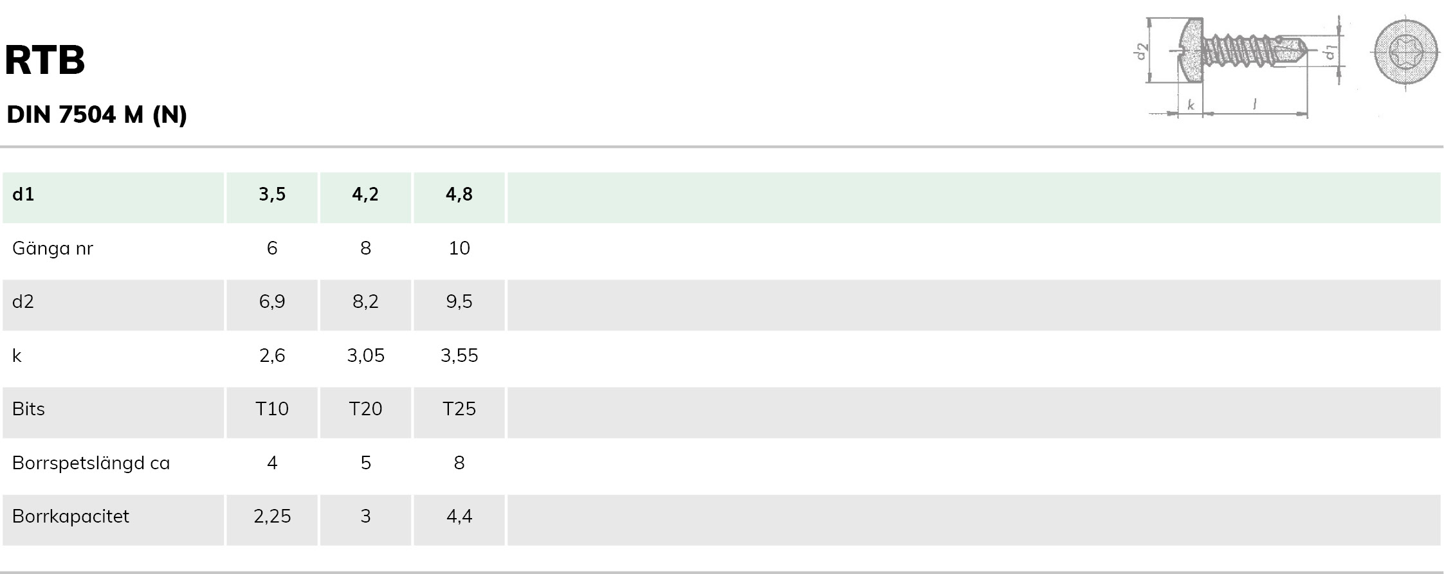
Task: Select the T20 bits cell
Action: tap(365, 409)
